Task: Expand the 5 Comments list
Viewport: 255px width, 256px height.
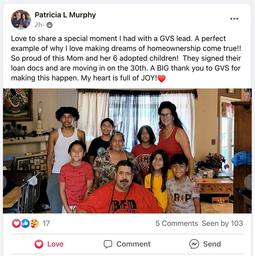Action: pyautogui.click(x=177, y=223)
